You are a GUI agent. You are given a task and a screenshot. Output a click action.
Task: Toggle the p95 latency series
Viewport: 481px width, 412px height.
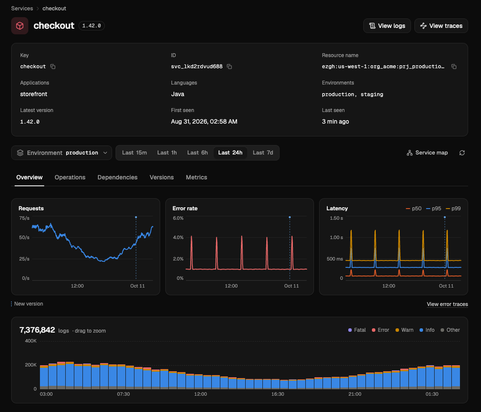point(433,209)
